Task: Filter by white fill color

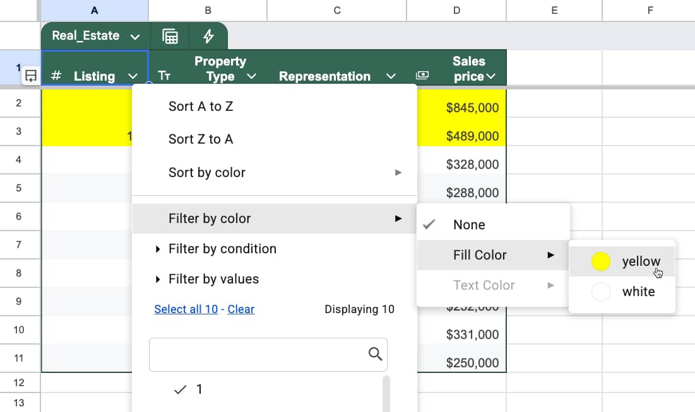Action: click(622, 292)
